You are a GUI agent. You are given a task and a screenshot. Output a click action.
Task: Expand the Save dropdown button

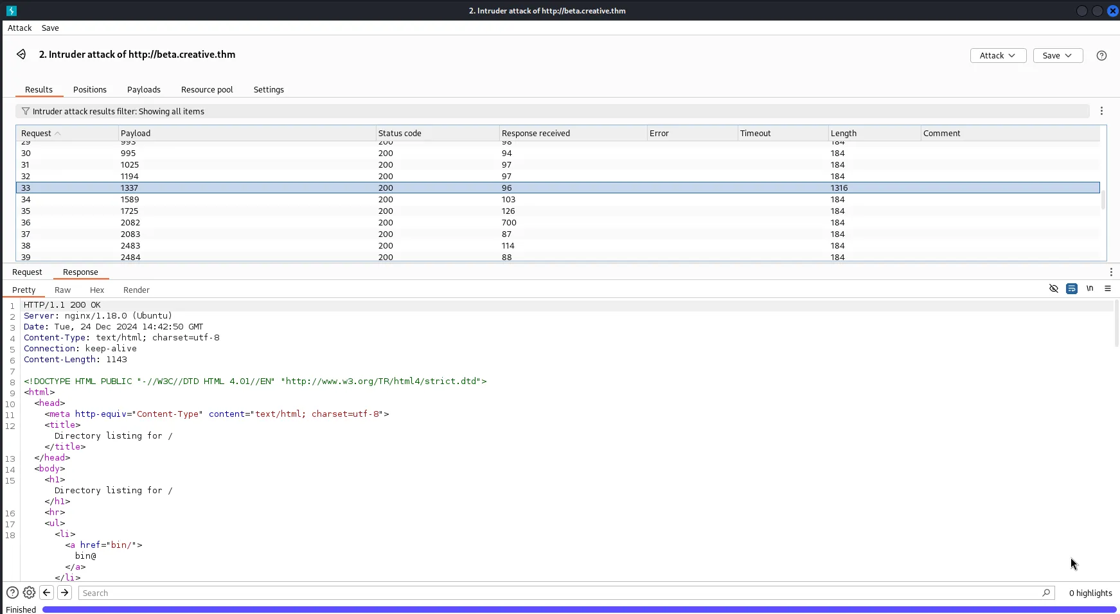pos(1057,56)
